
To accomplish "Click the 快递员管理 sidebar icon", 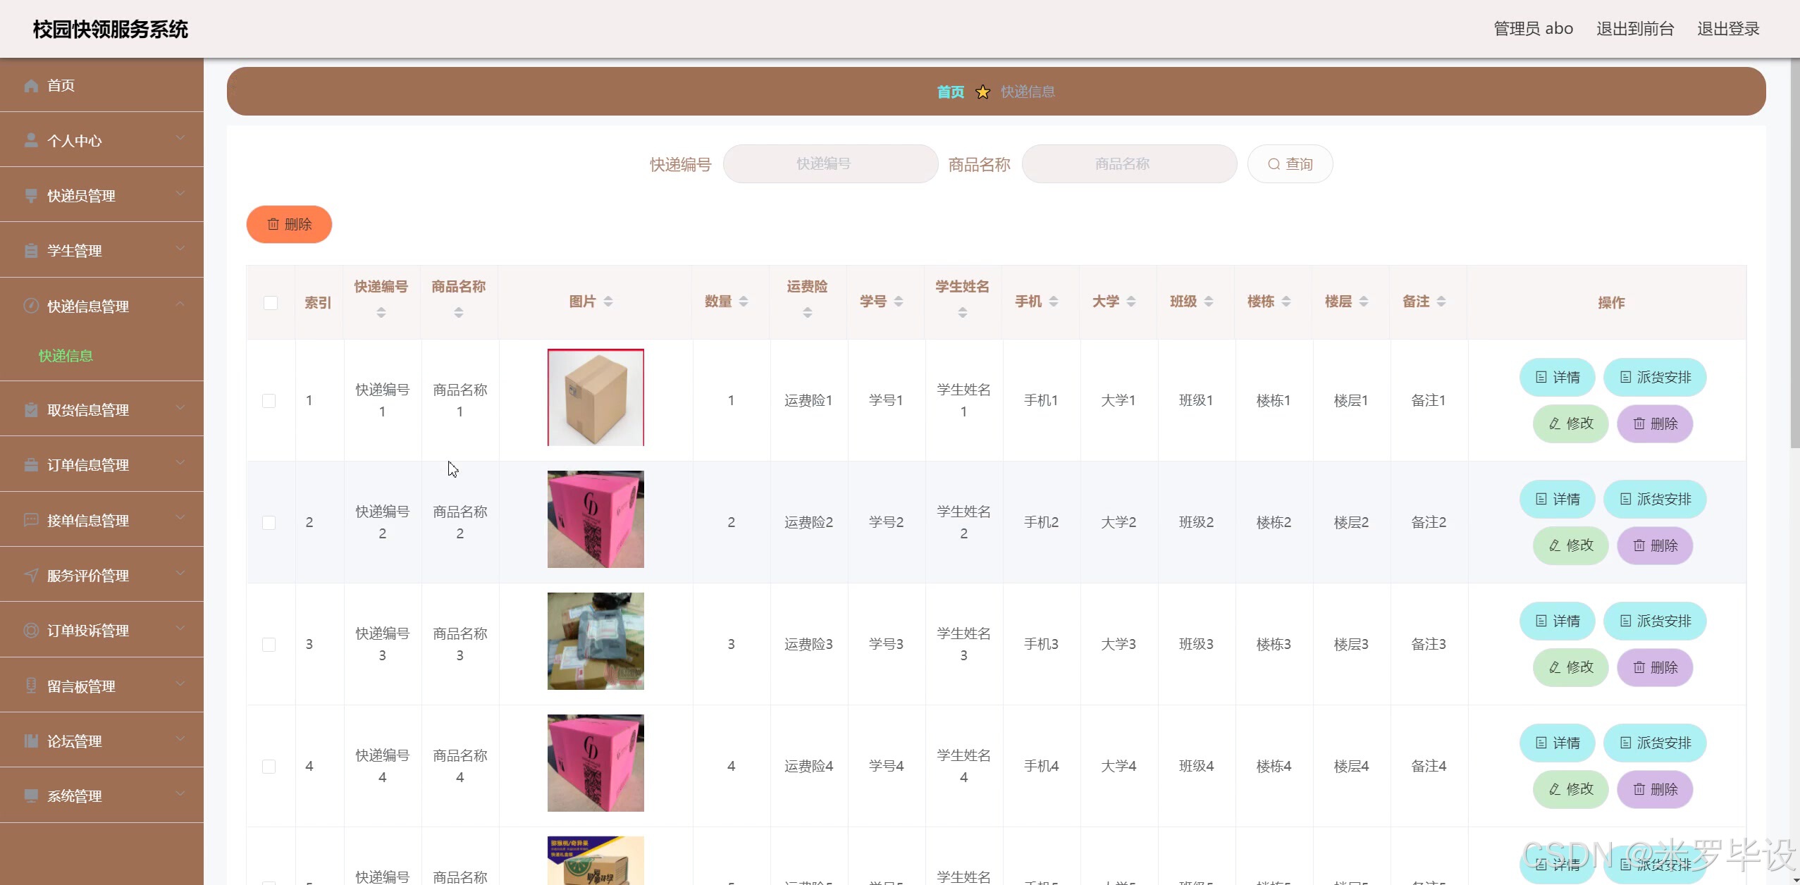I will [31, 196].
